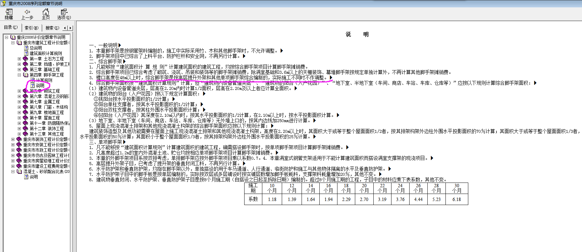The width and height of the screenshot is (582, 252).
Task: Select 第五章 砌筑工程 in the tree
Action: coord(45,91)
